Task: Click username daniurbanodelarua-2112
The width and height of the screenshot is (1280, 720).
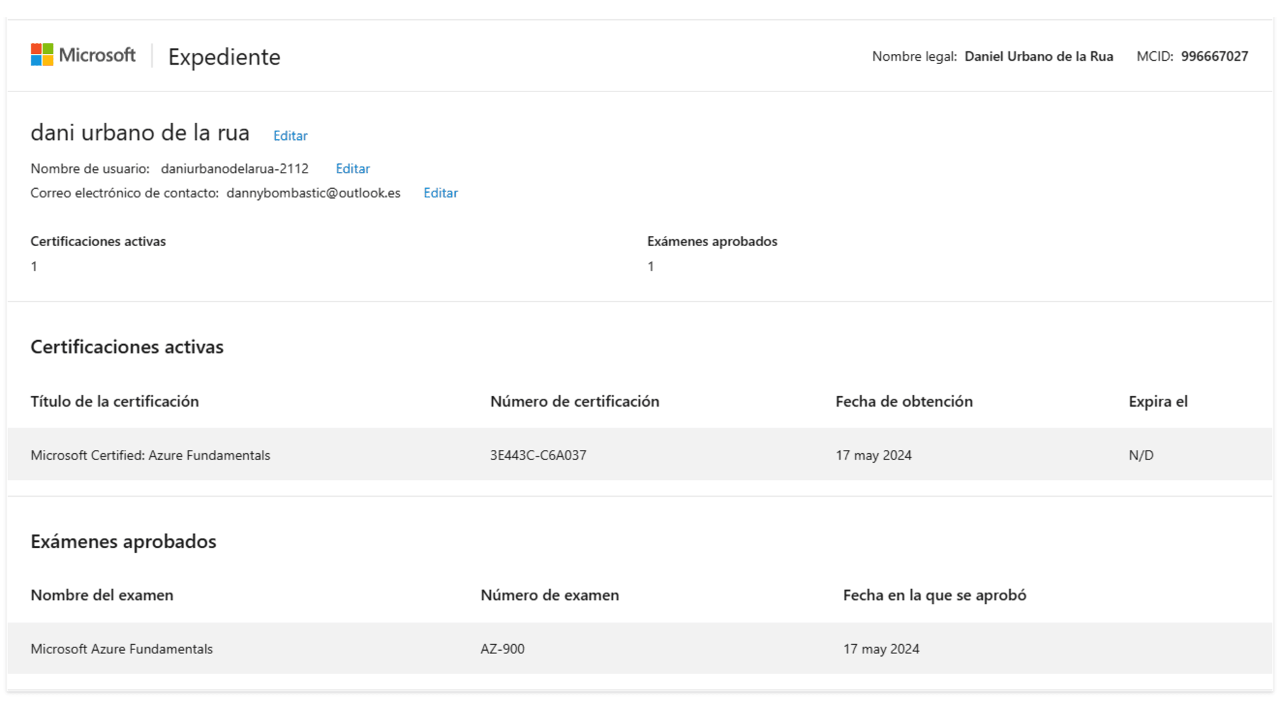Action: coord(235,169)
